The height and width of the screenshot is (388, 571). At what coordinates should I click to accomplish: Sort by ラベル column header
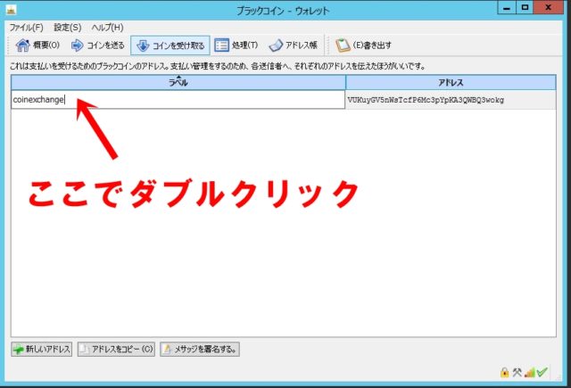pos(178,83)
